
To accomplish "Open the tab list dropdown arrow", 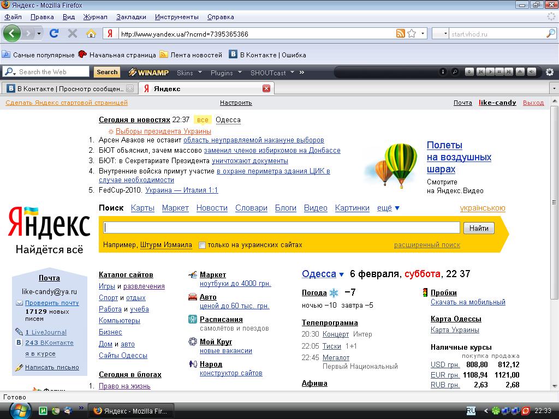I will [x=554, y=88].
